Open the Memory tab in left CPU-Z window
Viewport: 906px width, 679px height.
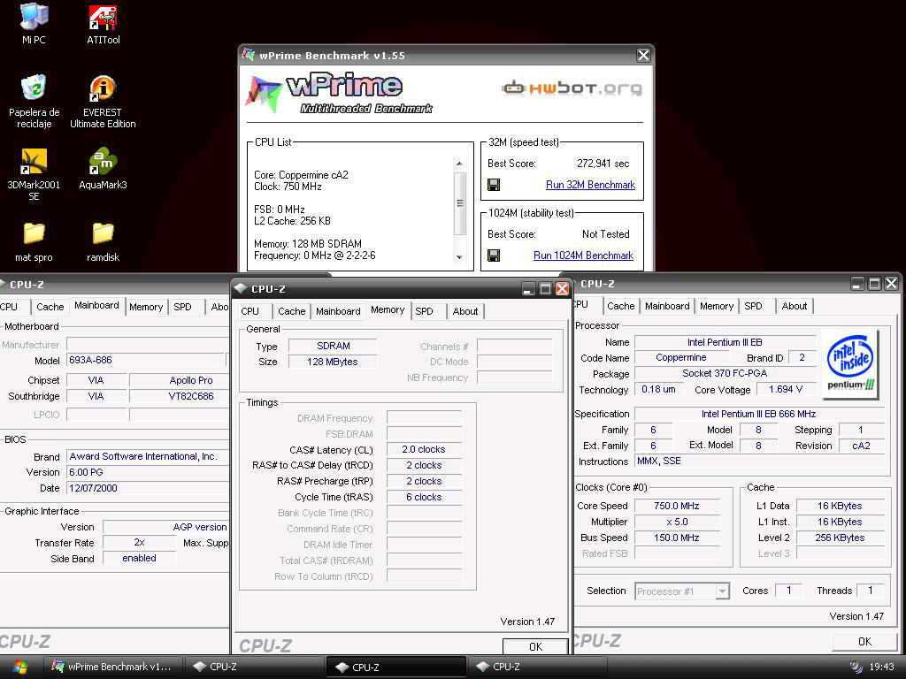click(x=146, y=307)
